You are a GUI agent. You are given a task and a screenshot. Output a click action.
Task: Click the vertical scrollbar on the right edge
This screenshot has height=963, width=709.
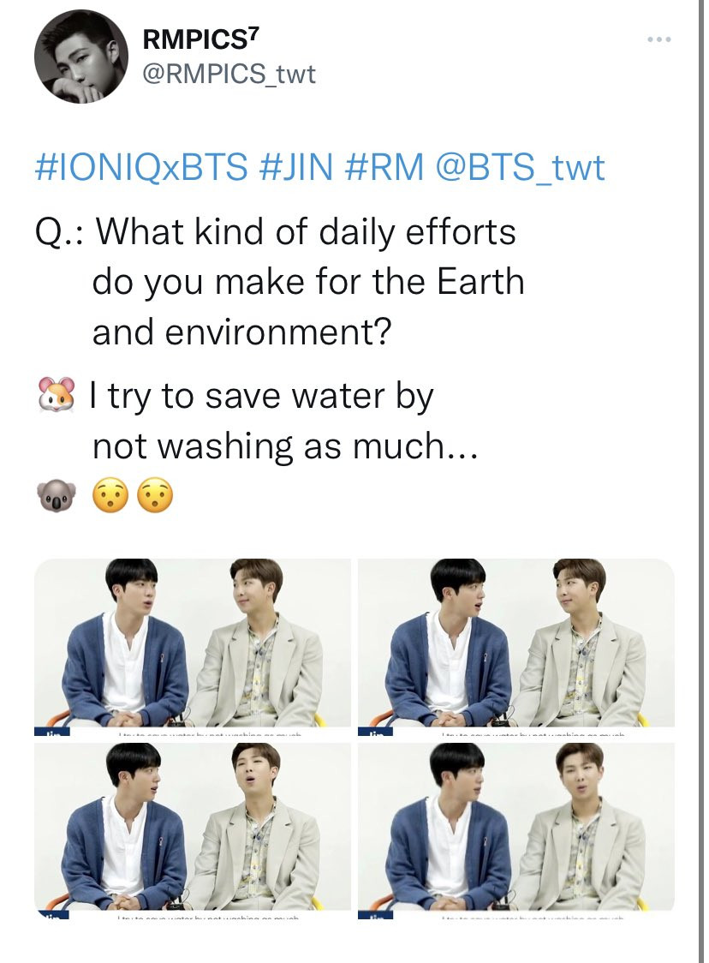[x=700, y=481]
